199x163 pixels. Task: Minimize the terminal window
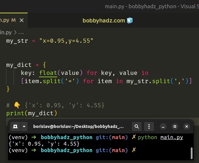click(163, 127)
